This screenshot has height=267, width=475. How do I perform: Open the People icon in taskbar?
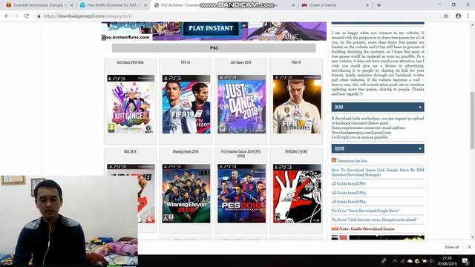(x=384, y=261)
